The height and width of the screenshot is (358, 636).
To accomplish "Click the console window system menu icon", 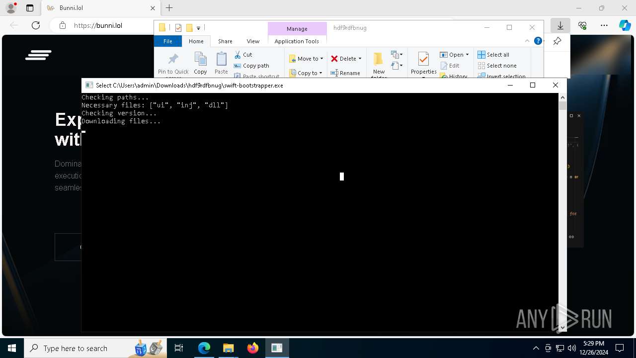I will tap(89, 85).
